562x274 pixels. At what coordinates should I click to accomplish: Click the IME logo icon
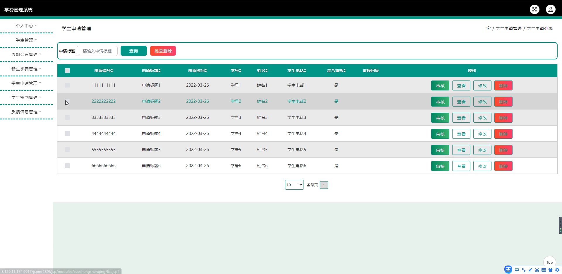coord(508,270)
